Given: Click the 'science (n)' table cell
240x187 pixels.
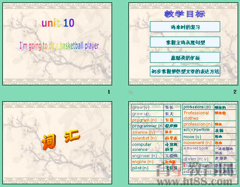Looking at the screenshot, I should 148,132.
